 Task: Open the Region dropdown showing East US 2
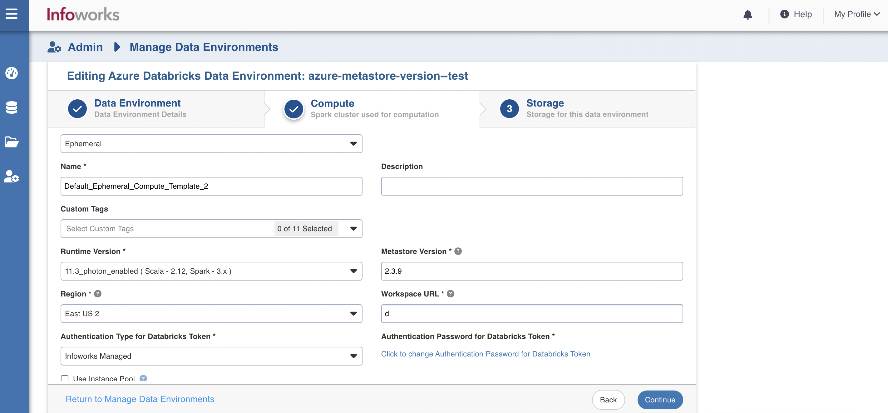(211, 314)
